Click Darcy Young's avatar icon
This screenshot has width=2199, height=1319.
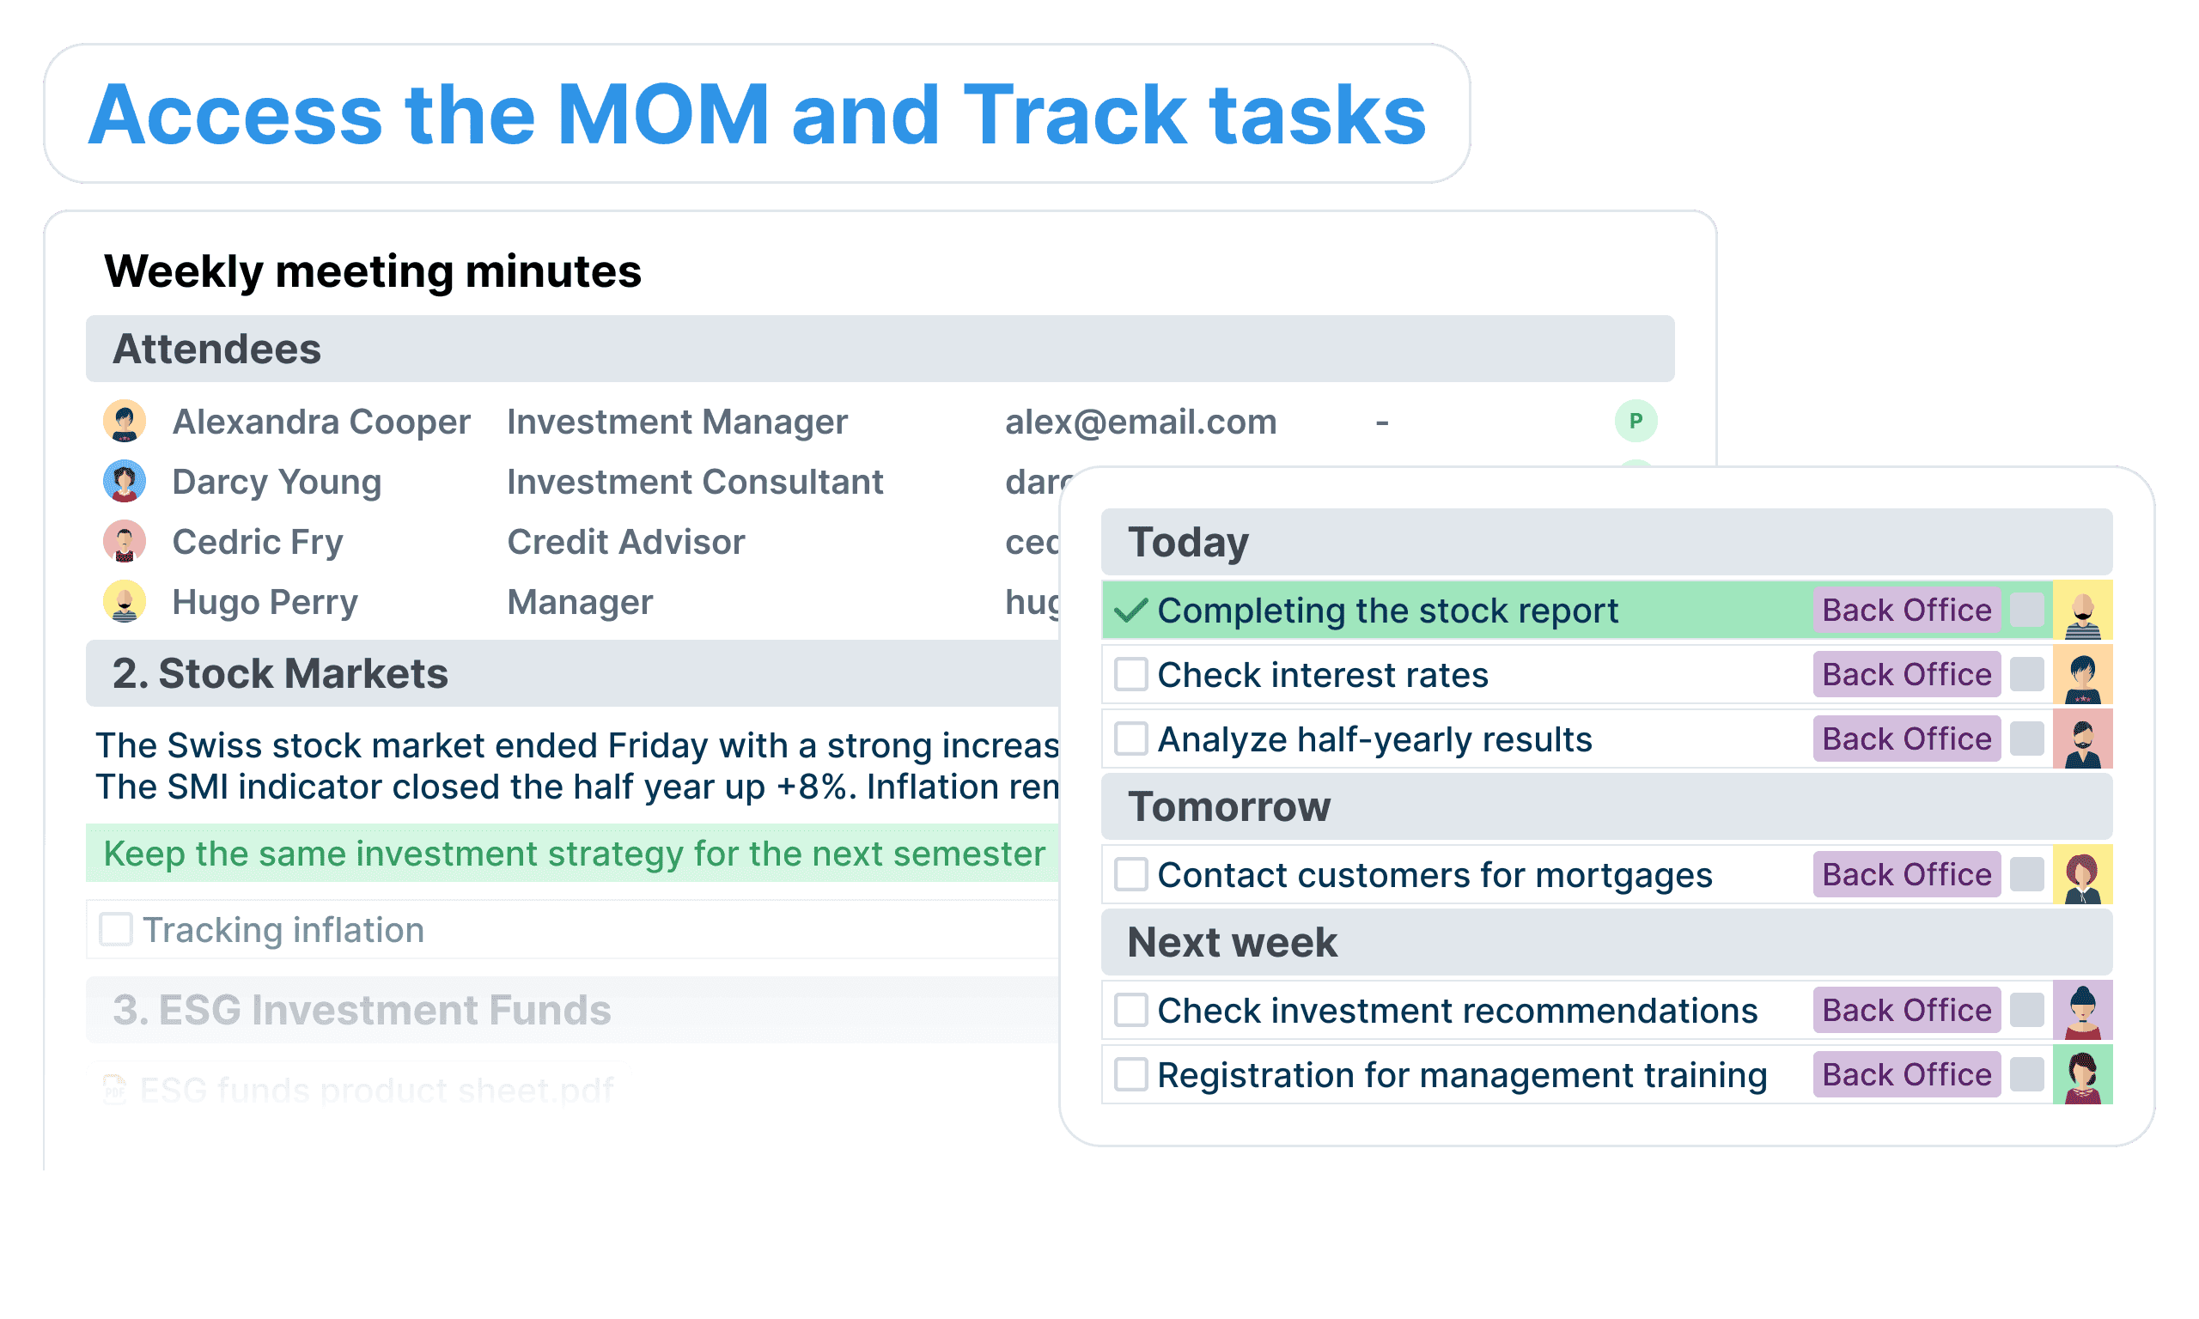pos(125,482)
